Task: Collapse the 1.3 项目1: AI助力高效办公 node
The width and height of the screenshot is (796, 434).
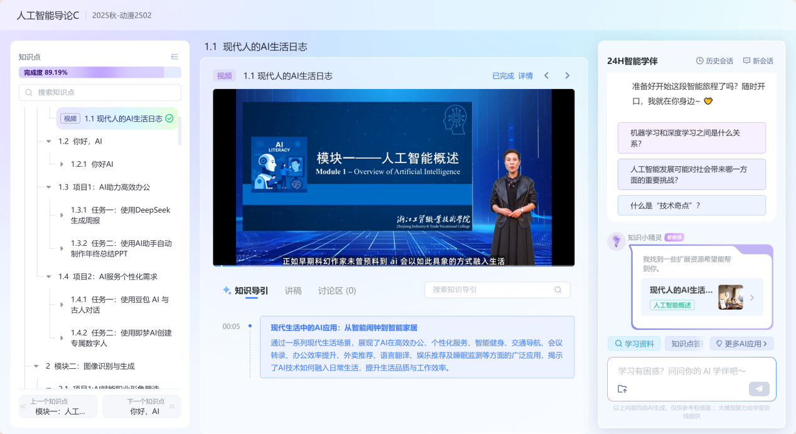Action: click(49, 187)
